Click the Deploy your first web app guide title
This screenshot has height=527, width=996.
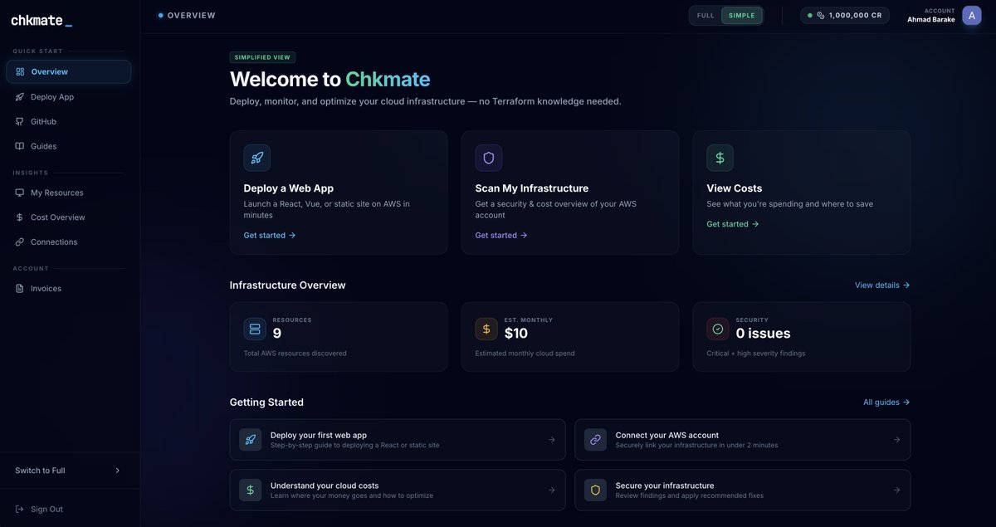(319, 435)
